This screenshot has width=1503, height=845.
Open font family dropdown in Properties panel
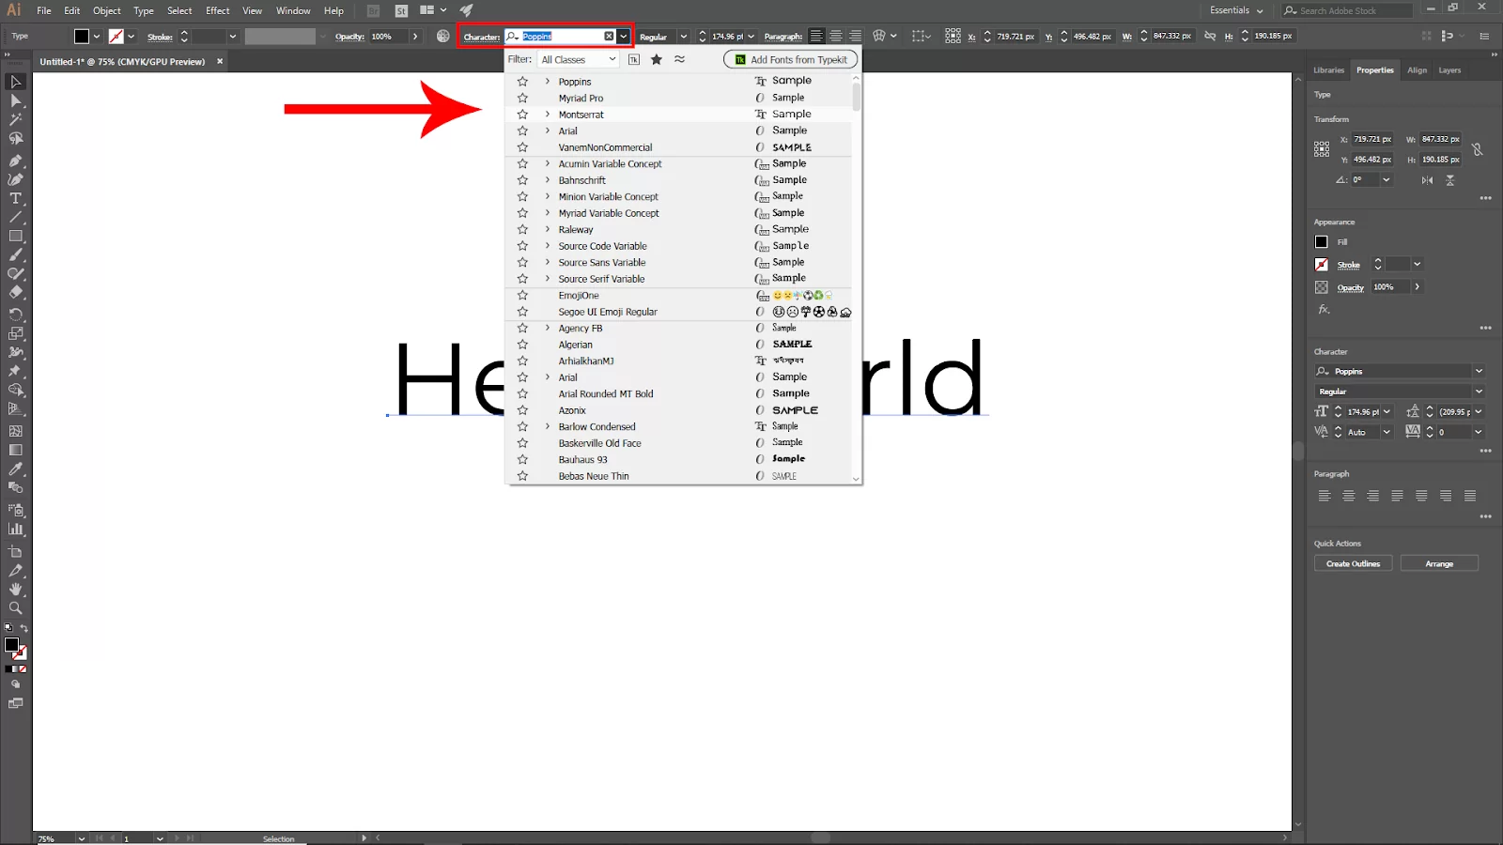click(x=1479, y=371)
